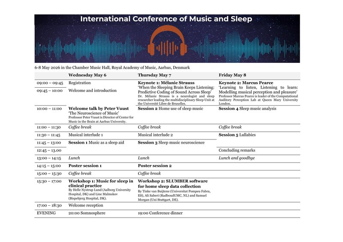Click Keynote 1: Mélanie Strauss heading
The image size is (343, 242).
click(x=166, y=83)
